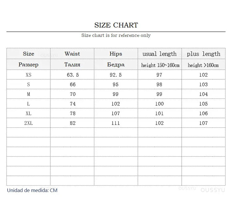Select the XS size row label
Image resolution: width=232 pixels, height=197 pixels.
click(28, 75)
